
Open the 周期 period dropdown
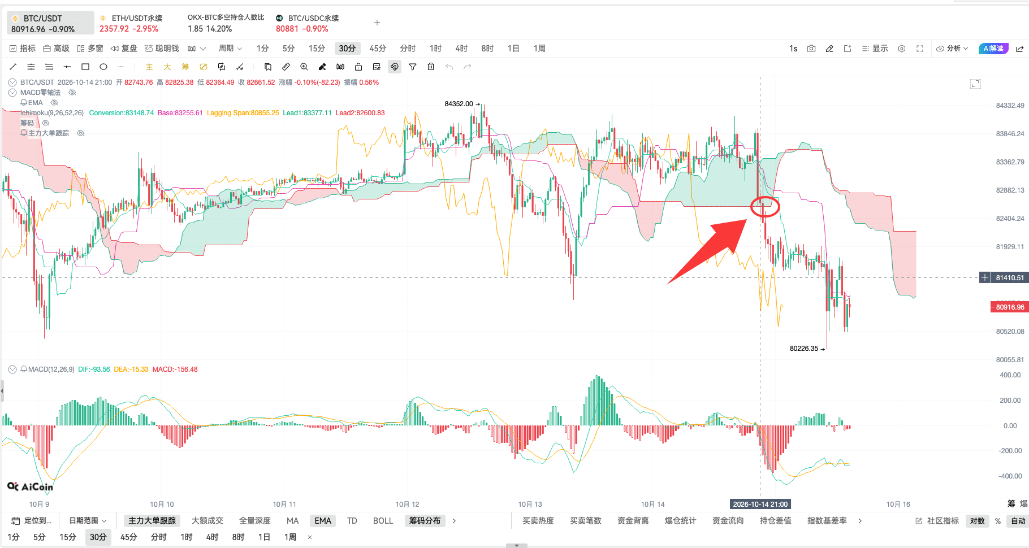coord(231,49)
